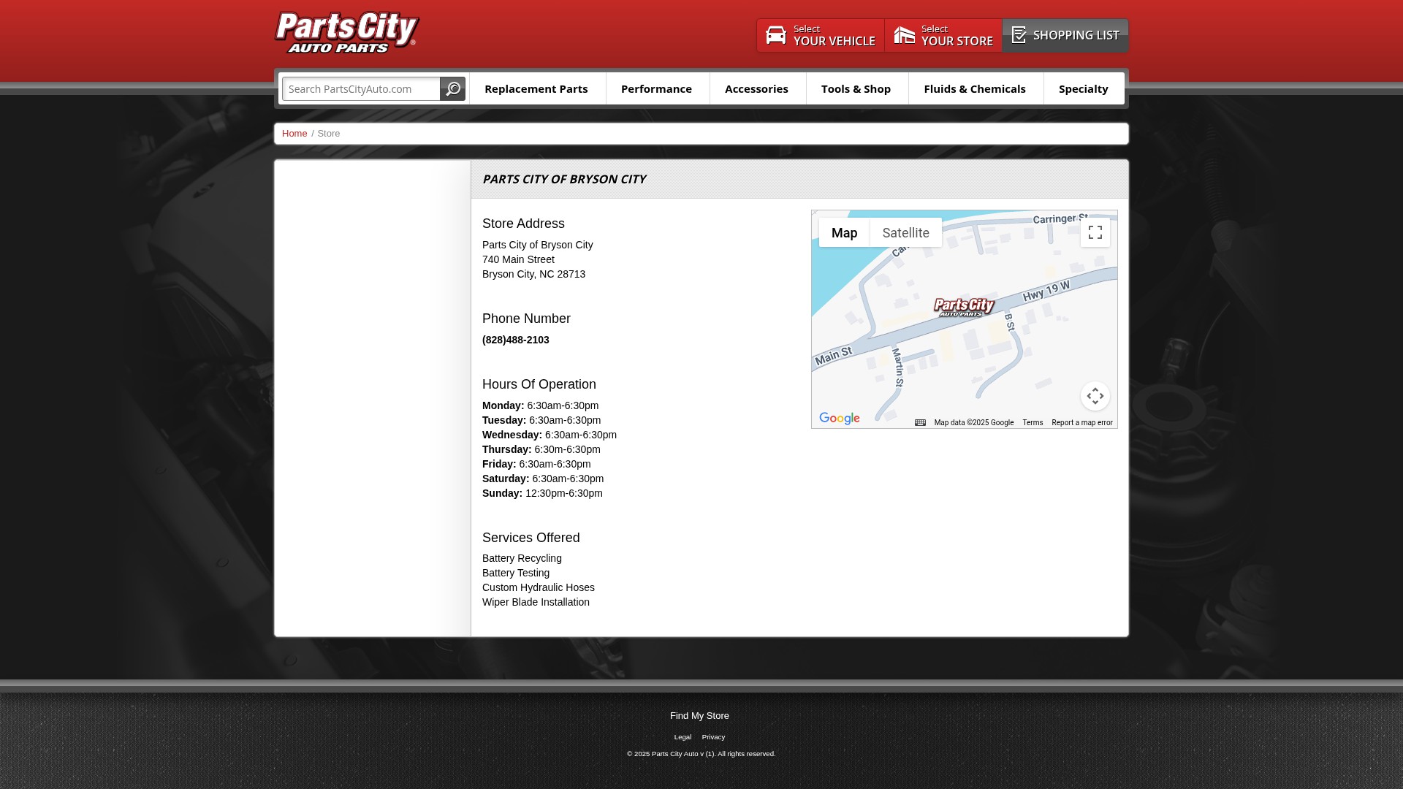Click the Friday hours row
The width and height of the screenshot is (1403, 789).
(x=536, y=464)
